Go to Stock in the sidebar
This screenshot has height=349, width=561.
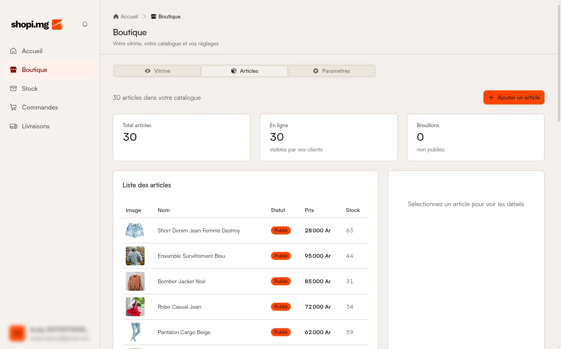pyautogui.click(x=50, y=88)
